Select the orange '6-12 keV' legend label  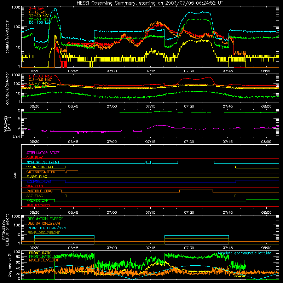click(38, 12)
